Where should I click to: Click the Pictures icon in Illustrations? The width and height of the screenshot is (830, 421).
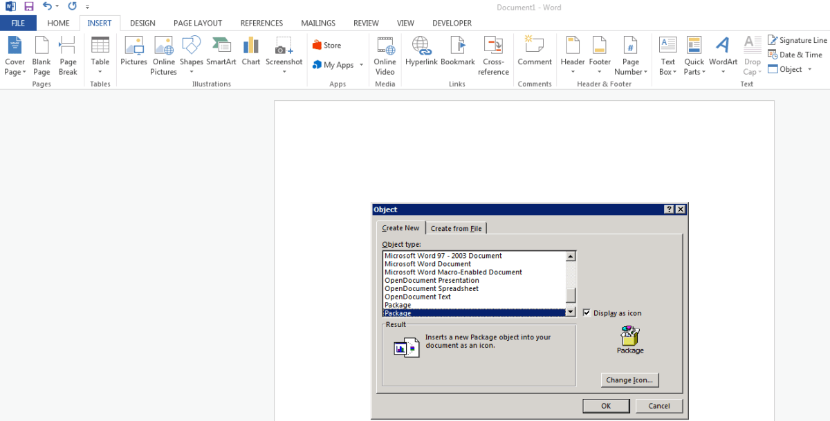tap(133, 52)
